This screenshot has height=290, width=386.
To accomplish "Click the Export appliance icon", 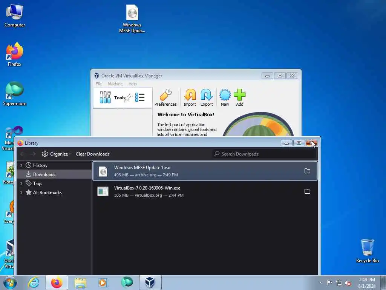I will point(207,98).
